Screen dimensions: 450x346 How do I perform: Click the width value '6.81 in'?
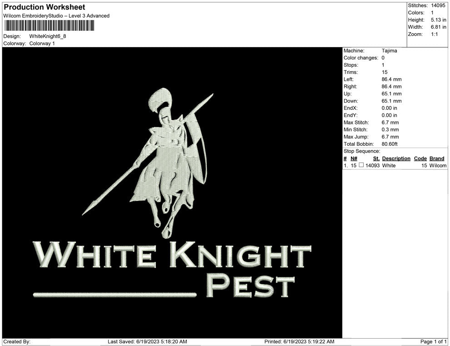tap(438, 27)
